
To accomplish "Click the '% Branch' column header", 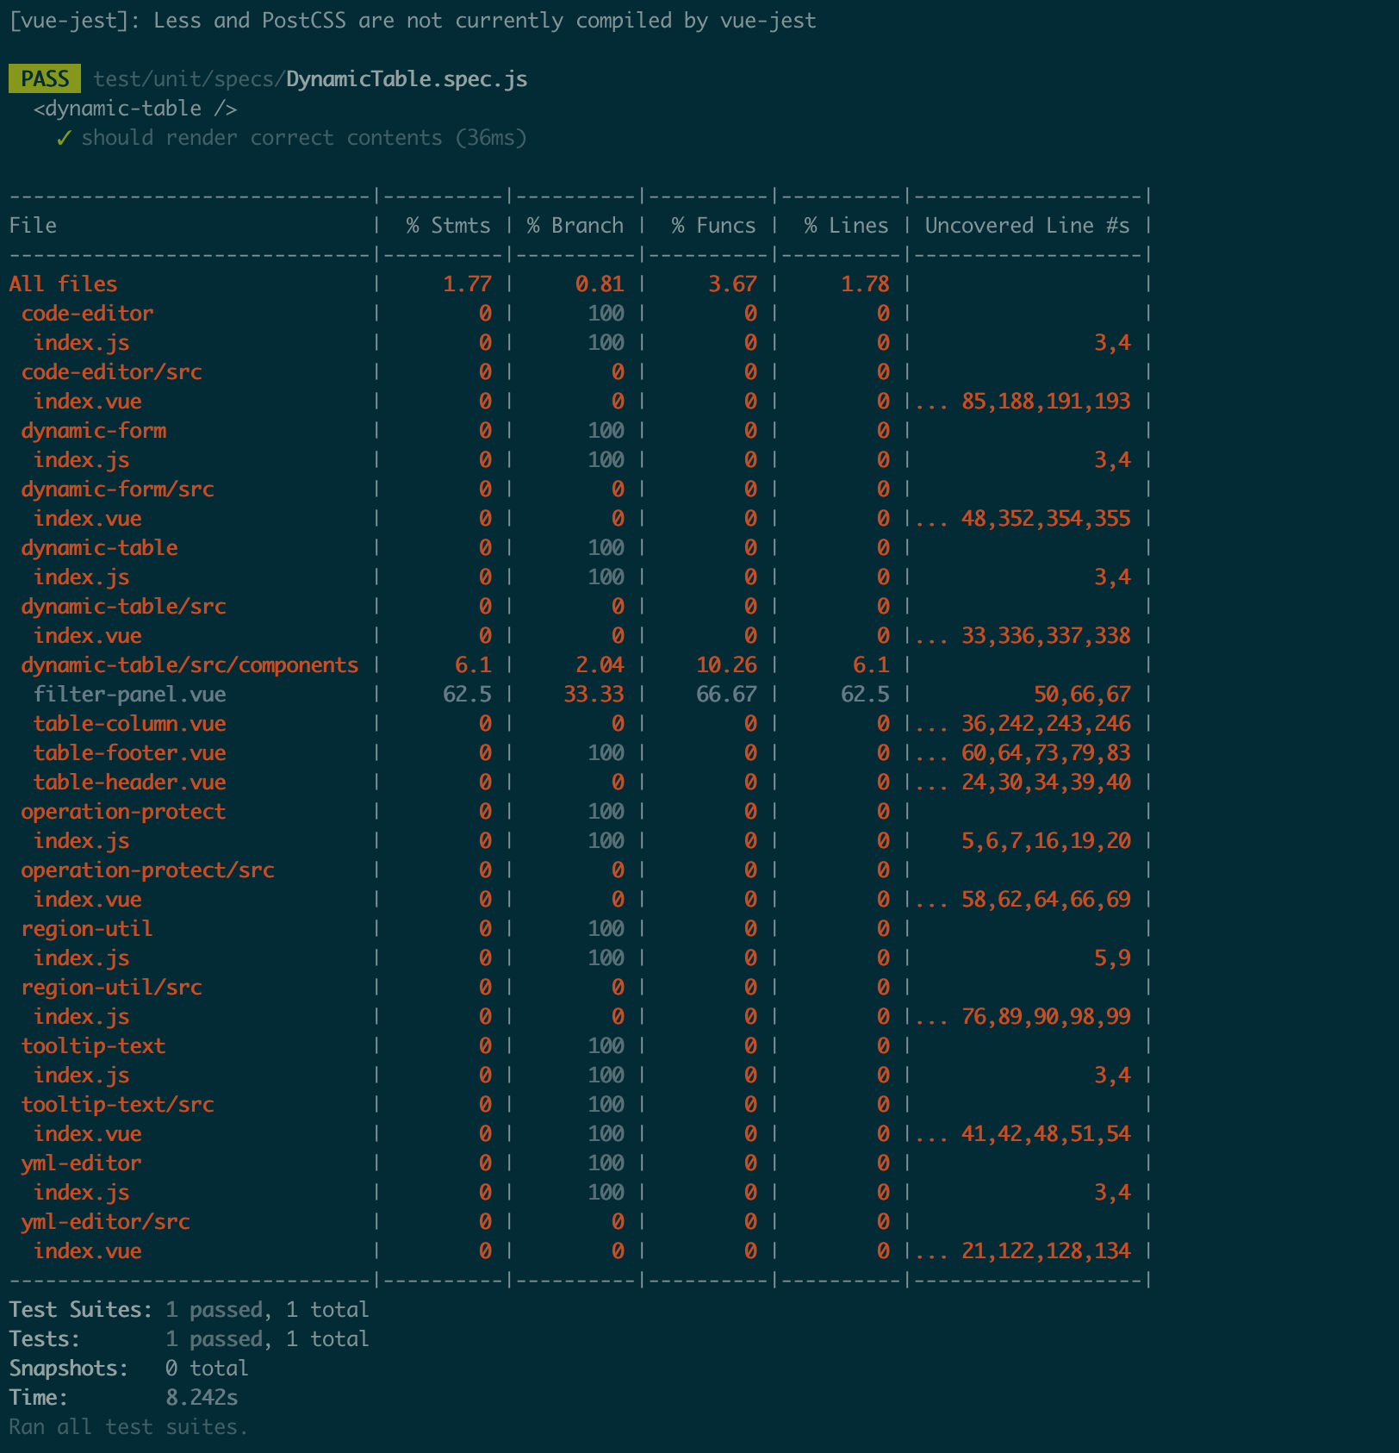I will [575, 226].
